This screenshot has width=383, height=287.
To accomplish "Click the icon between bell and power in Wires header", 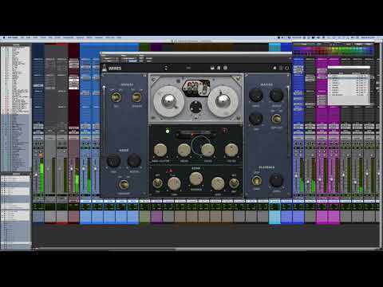I will pyautogui.click(x=281, y=68).
